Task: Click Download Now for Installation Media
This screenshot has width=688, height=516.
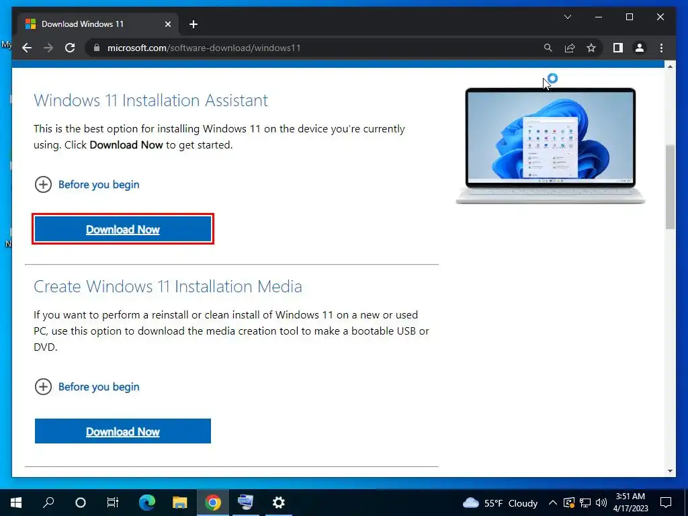Action: [123, 431]
